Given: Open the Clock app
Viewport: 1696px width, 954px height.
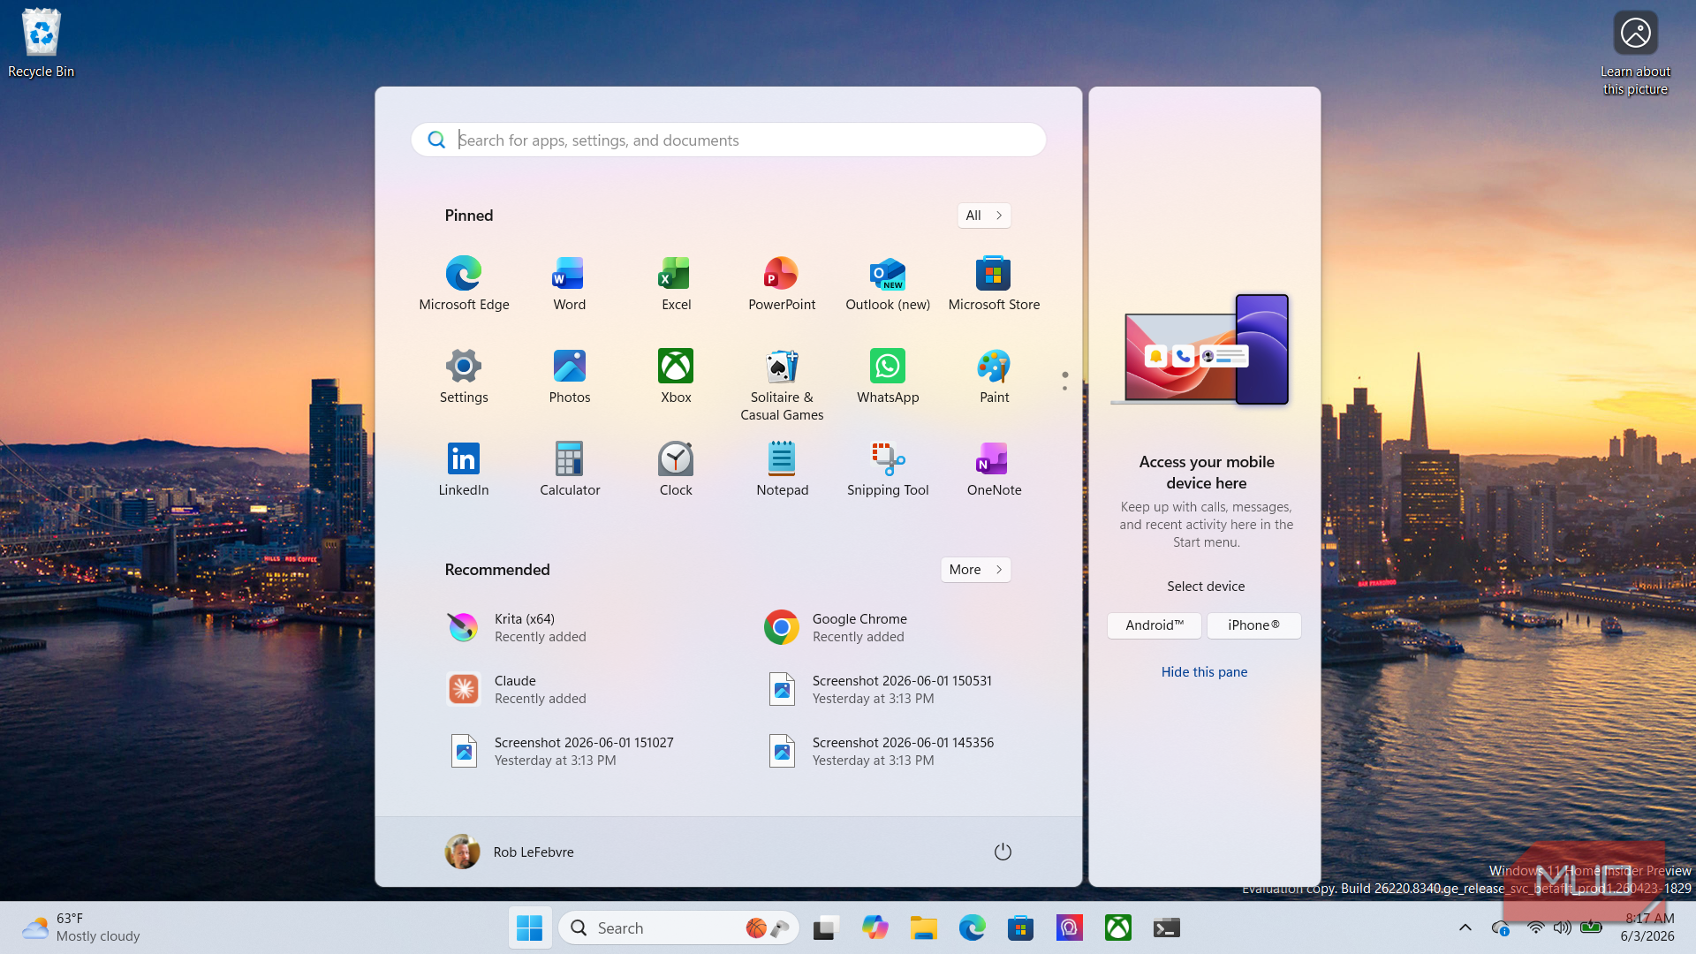Looking at the screenshot, I should click(676, 469).
